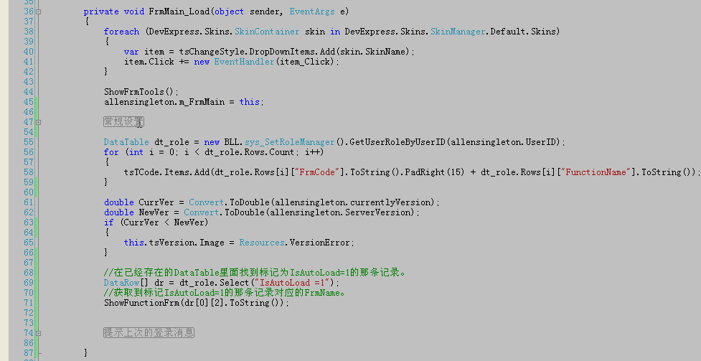Click the 'this' keyword on line 45

(250, 102)
